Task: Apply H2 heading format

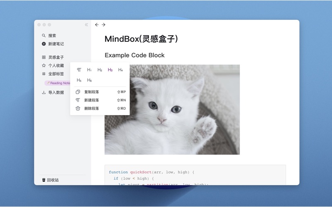Action: pyautogui.click(x=100, y=70)
